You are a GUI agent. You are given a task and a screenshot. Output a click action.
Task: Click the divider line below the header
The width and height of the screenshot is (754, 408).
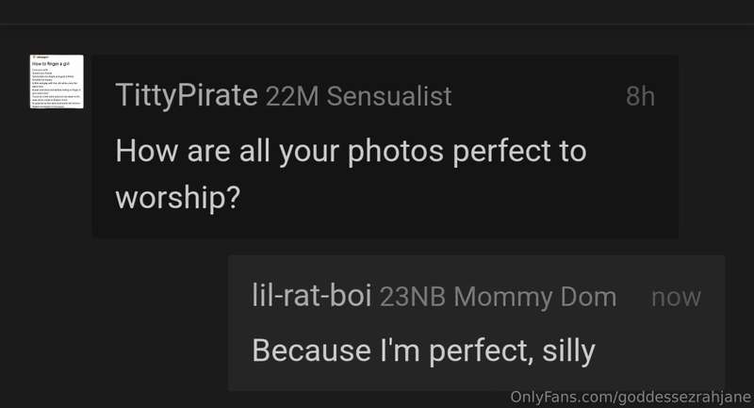377,24
